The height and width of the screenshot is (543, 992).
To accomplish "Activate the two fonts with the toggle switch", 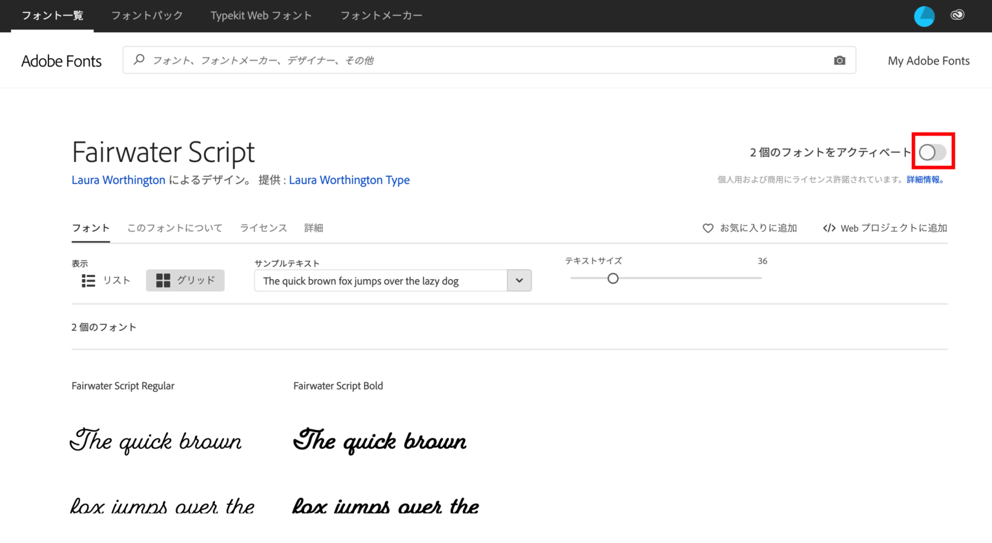I will [x=933, y=151].
